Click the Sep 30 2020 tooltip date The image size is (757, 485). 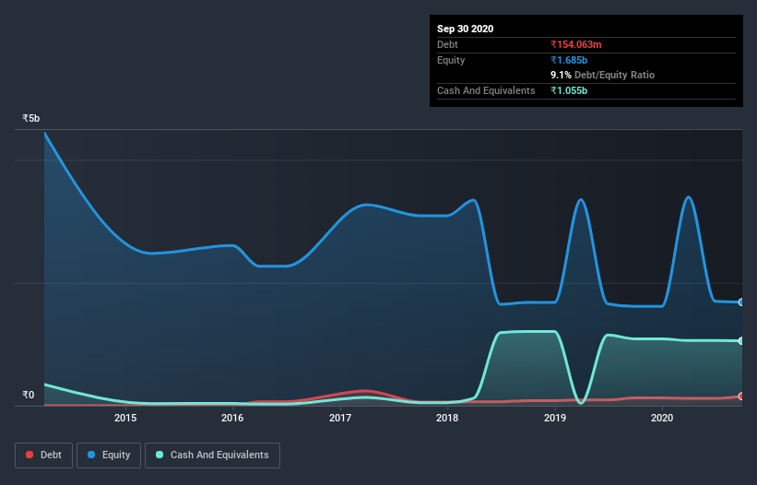465,29
